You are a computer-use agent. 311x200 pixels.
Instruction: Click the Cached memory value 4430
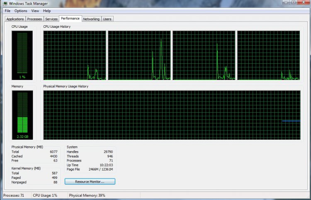pos(53,156)
